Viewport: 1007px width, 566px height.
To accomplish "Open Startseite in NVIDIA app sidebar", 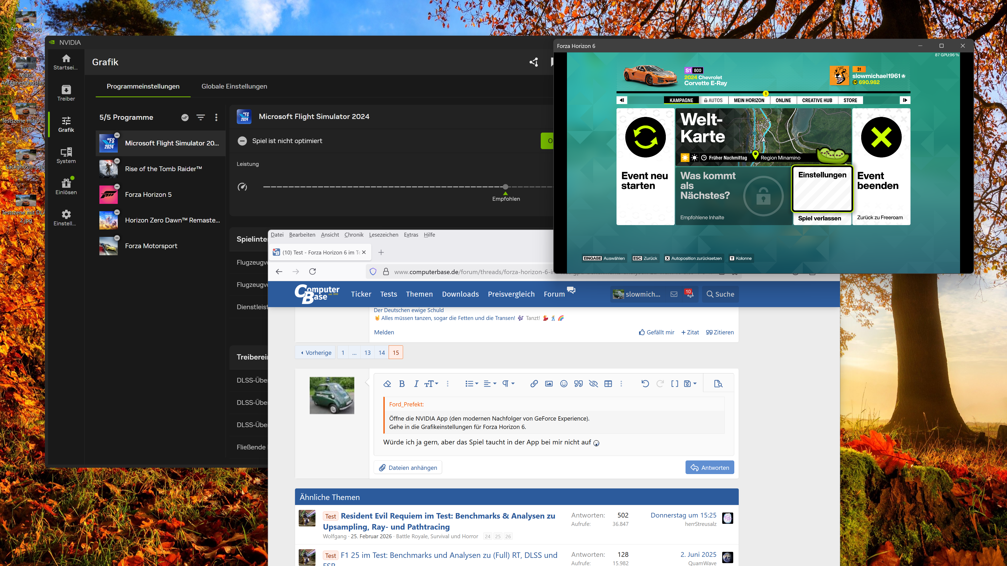I will (x=66, y=62).
